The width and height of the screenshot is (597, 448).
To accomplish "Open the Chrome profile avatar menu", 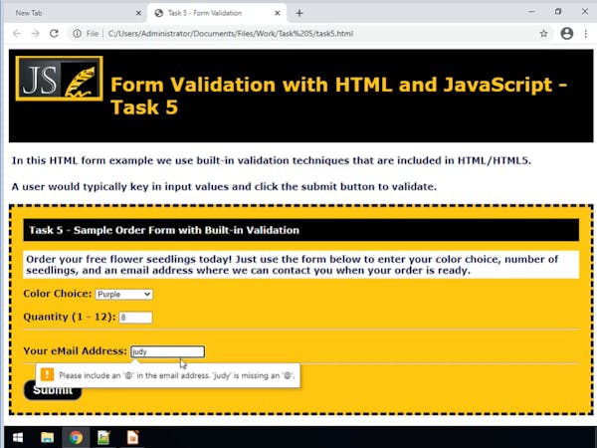I will click(566, 34).
